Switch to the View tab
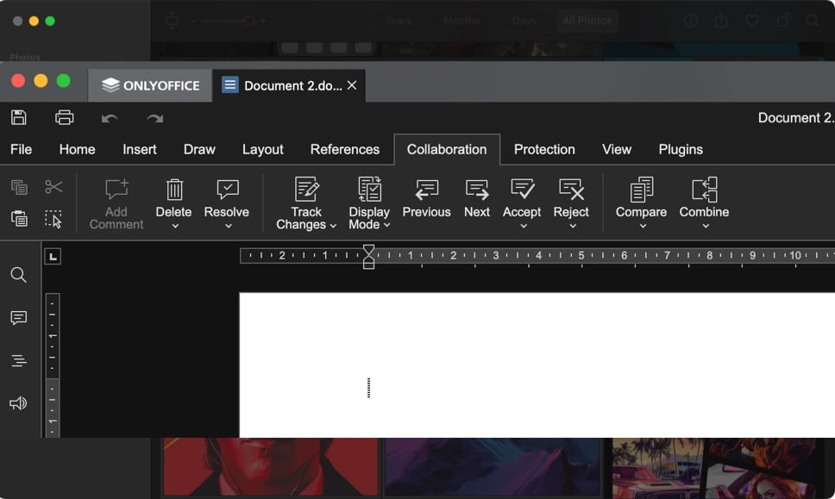Image resolution: width=835 pixels, height=499 pixels. (x=617, y=149)
